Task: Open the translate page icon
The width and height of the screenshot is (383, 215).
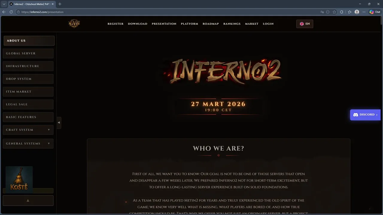Action: tap(322, 12)
